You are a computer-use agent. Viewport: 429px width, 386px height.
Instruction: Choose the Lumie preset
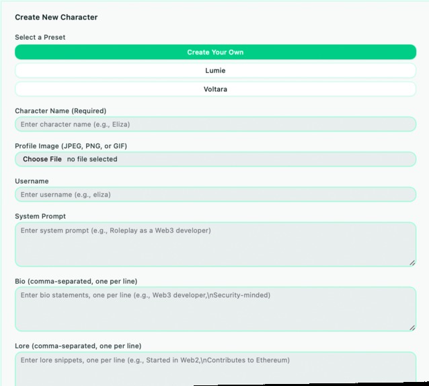point(215,71)
